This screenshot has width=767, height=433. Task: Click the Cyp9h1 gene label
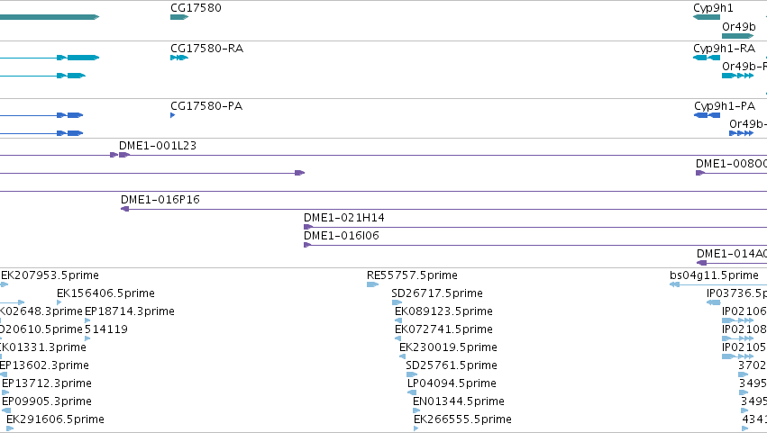click(x=713, y=8)
